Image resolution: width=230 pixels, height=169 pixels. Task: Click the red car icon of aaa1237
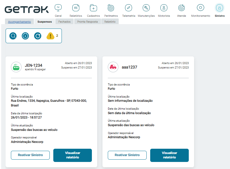coord(113,67)
